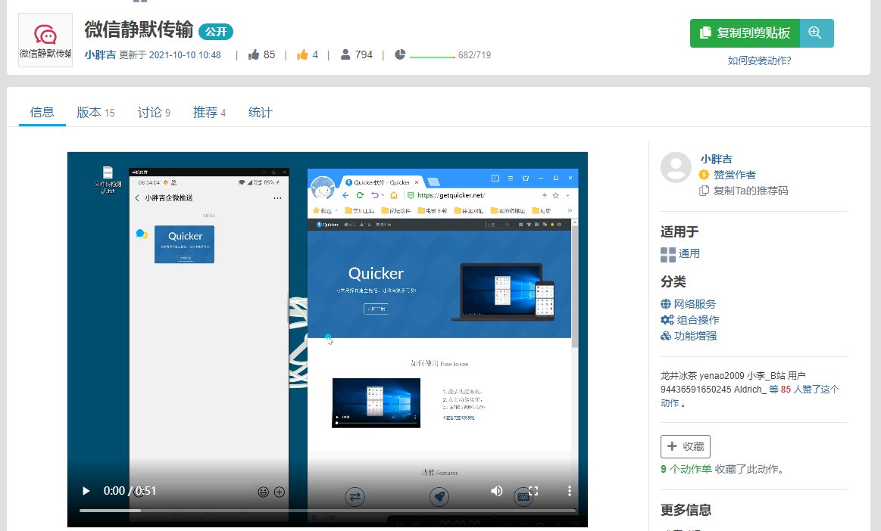Click the orange thumbs-up icon with 4

coord(302,54)
